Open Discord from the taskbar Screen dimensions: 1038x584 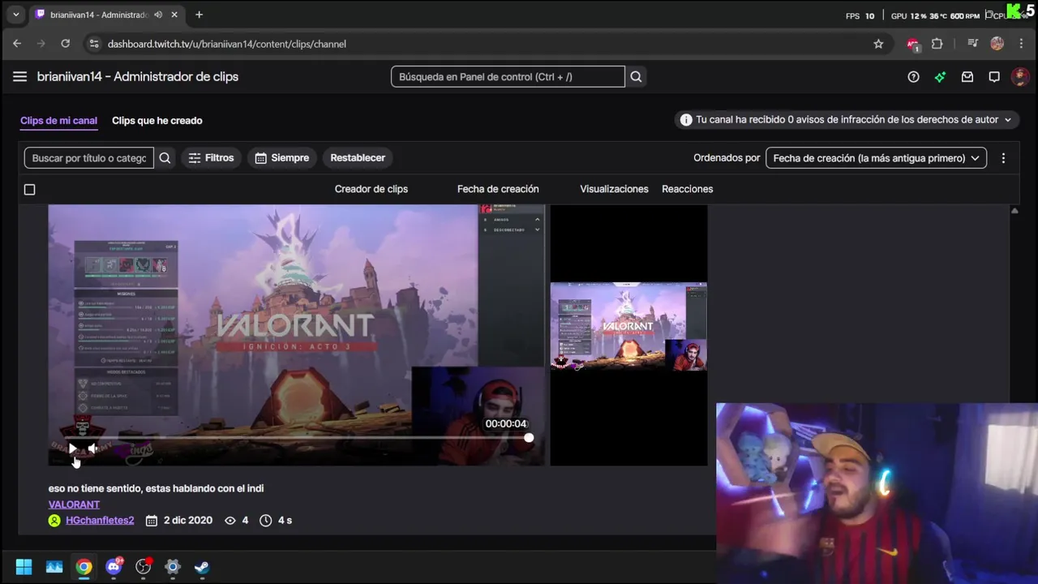coord(114,567)
